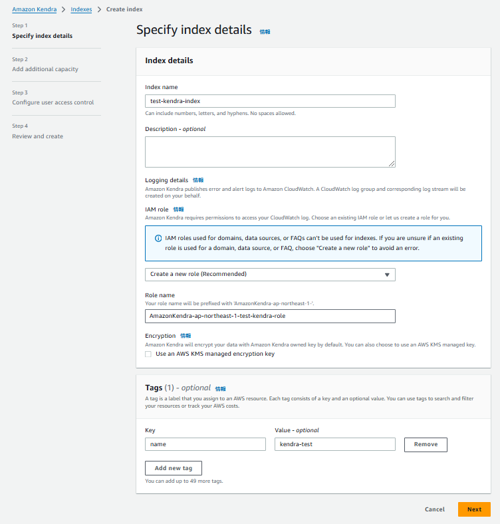Select Step 4 Review and create
This screenshot has width=500, height=524.
pos(37,136)
